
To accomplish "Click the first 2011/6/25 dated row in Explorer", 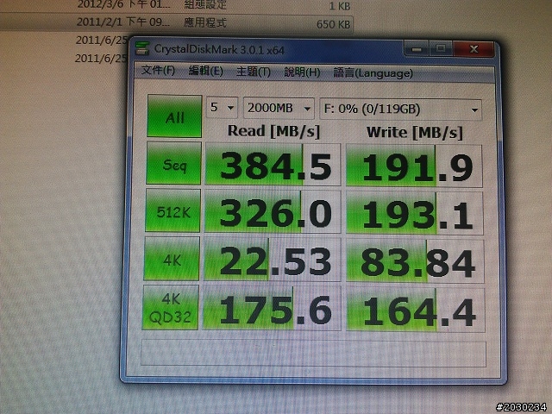I will (x=101, y=41).
